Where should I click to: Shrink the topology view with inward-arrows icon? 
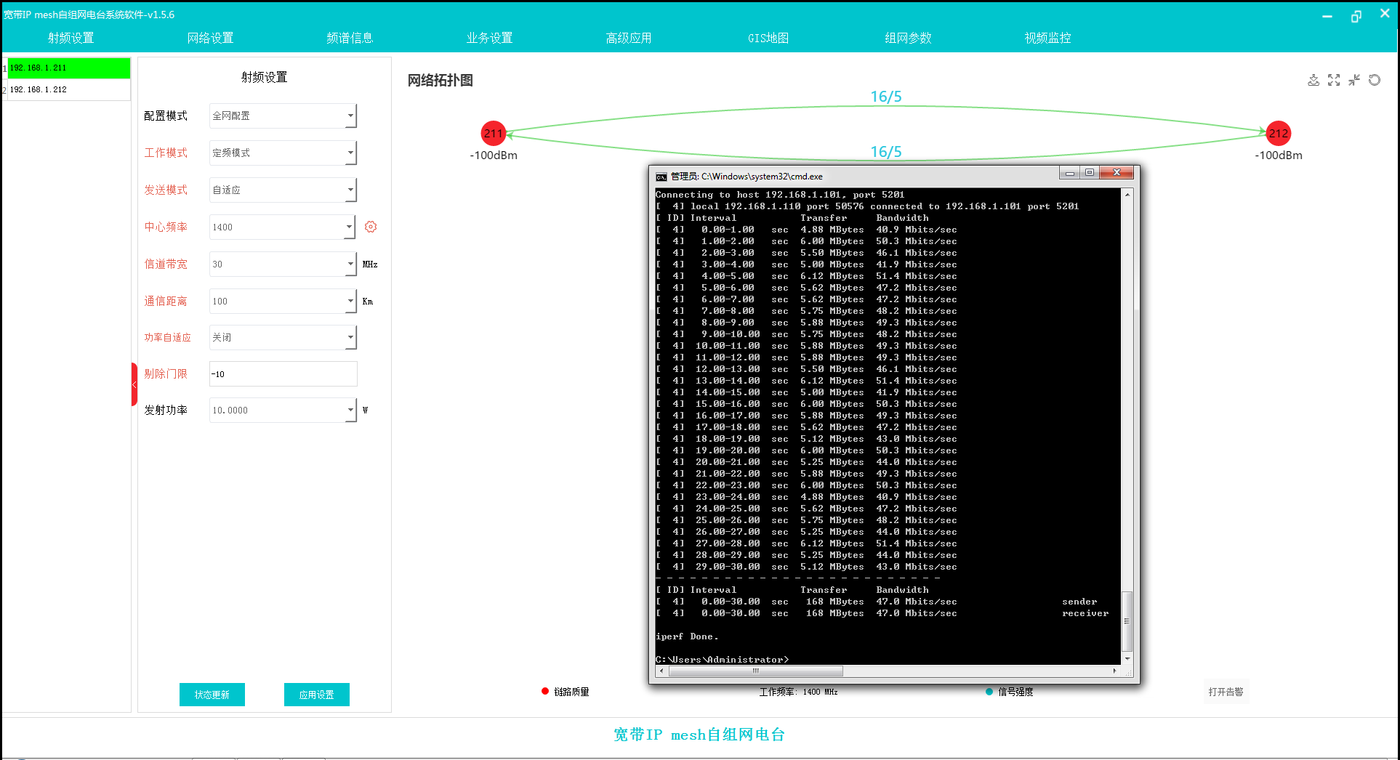(x=1353, y=80)
